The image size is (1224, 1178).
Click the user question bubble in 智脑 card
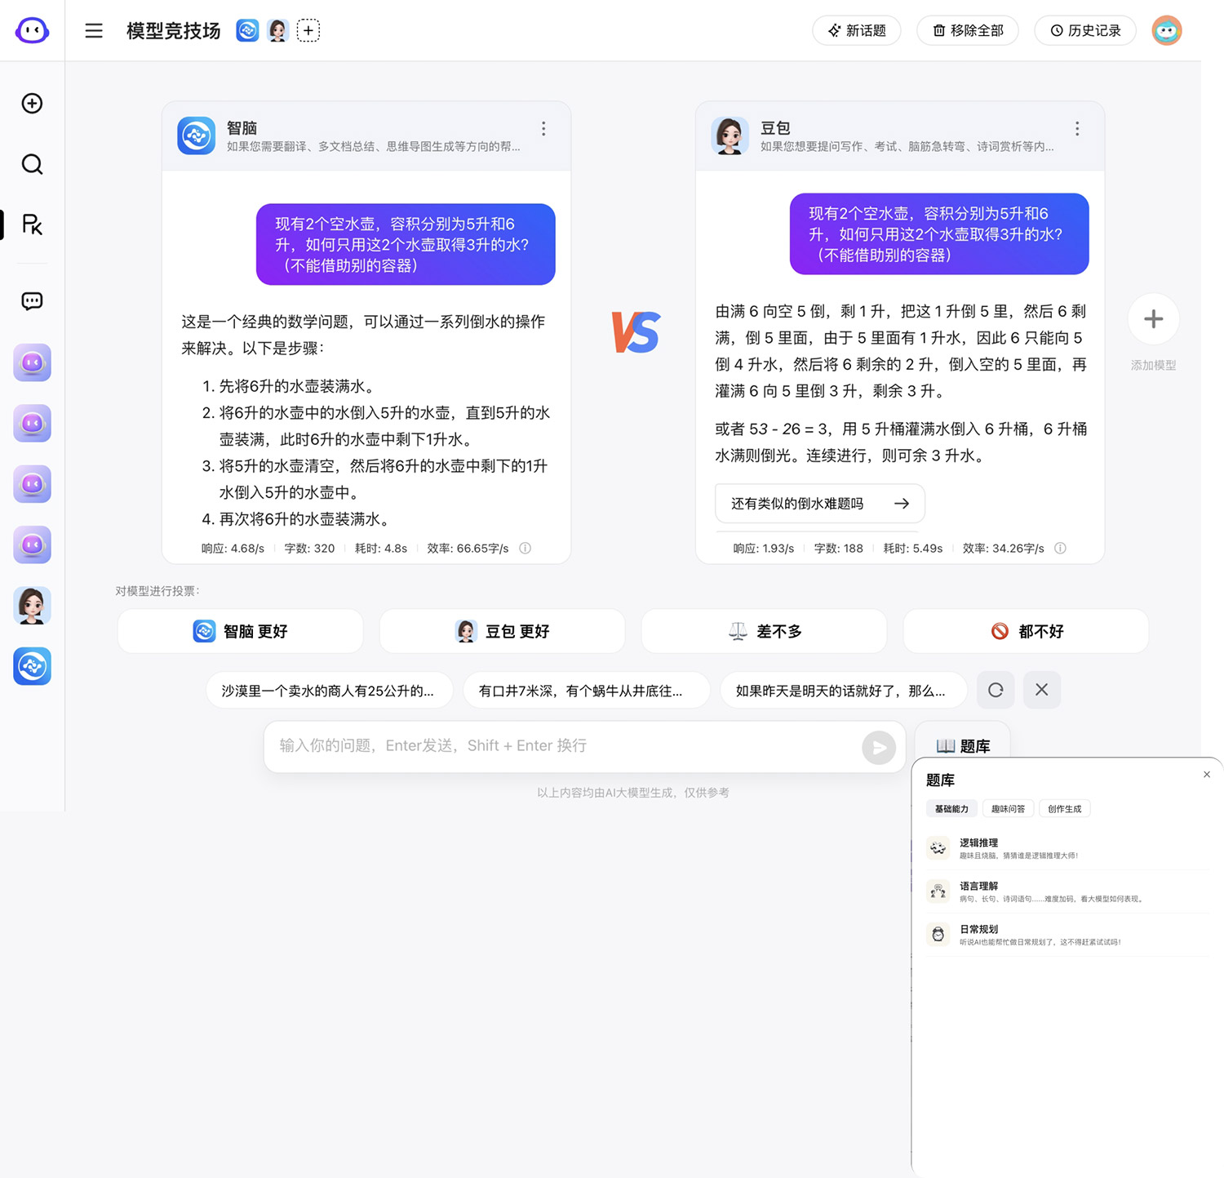tap(406, 245)
